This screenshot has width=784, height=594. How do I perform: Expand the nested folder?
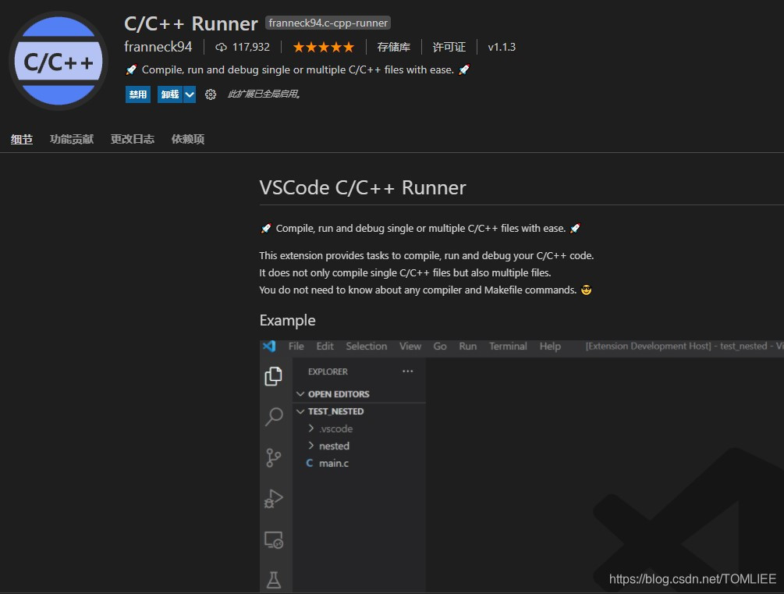click(311, 446)
